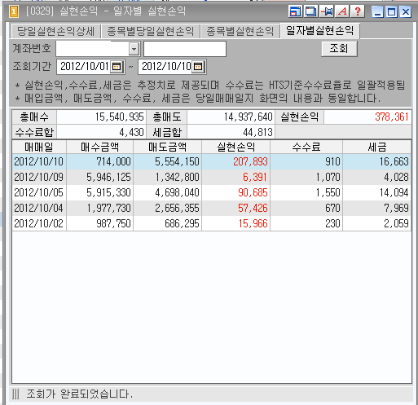Click the 실현손익 column header
This screenshot has height=405, width=418.
tap(235, 147)
